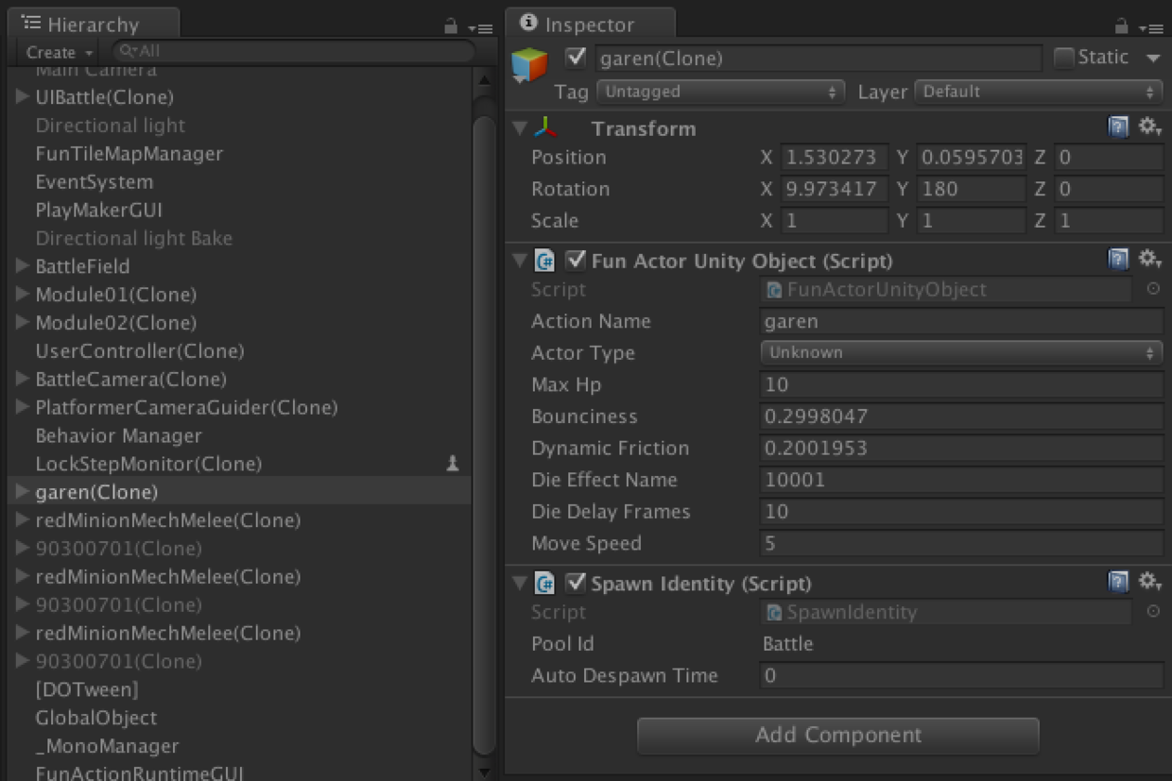
Task: Click the Transform axes icon
Action: point(545,127)
